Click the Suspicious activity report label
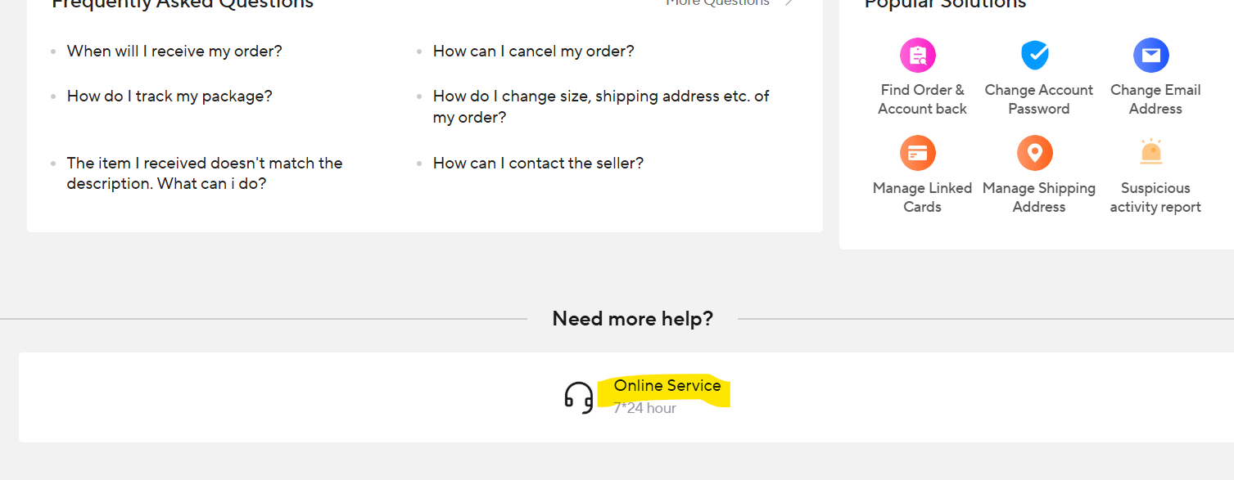 [x=1155, y=197]
